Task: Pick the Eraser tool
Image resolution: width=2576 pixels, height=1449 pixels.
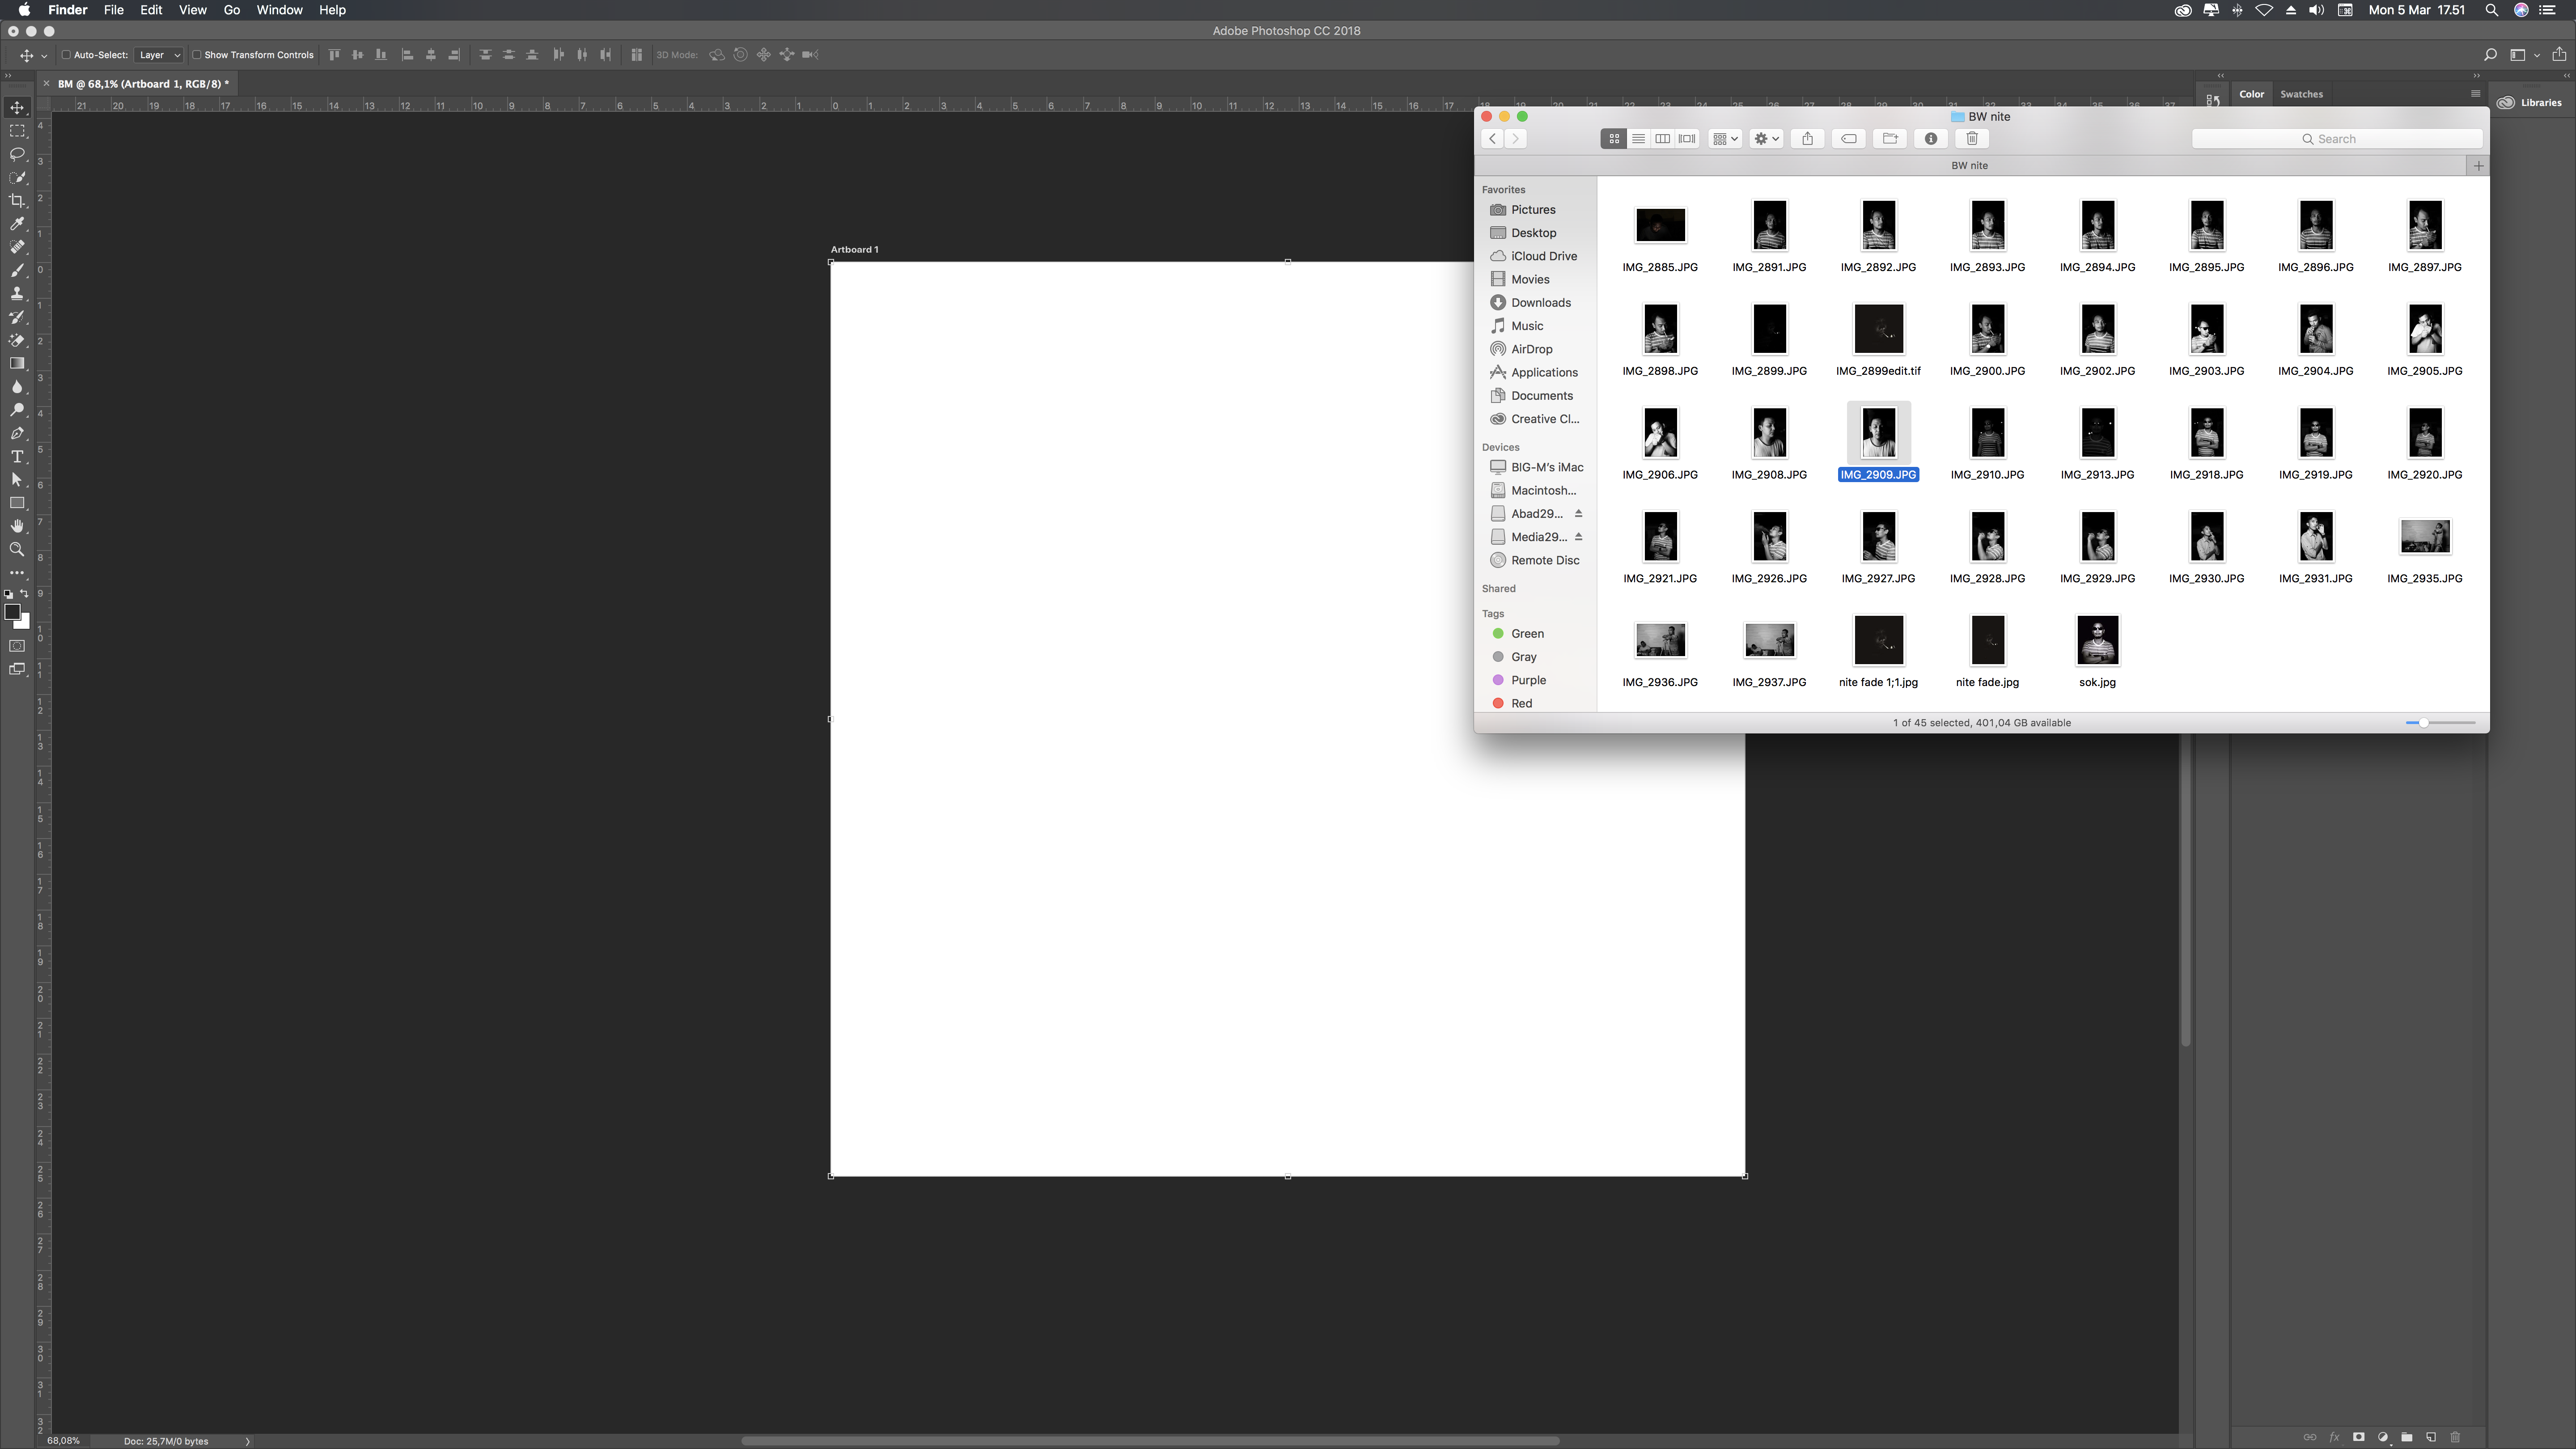Action: coord(17,340)
